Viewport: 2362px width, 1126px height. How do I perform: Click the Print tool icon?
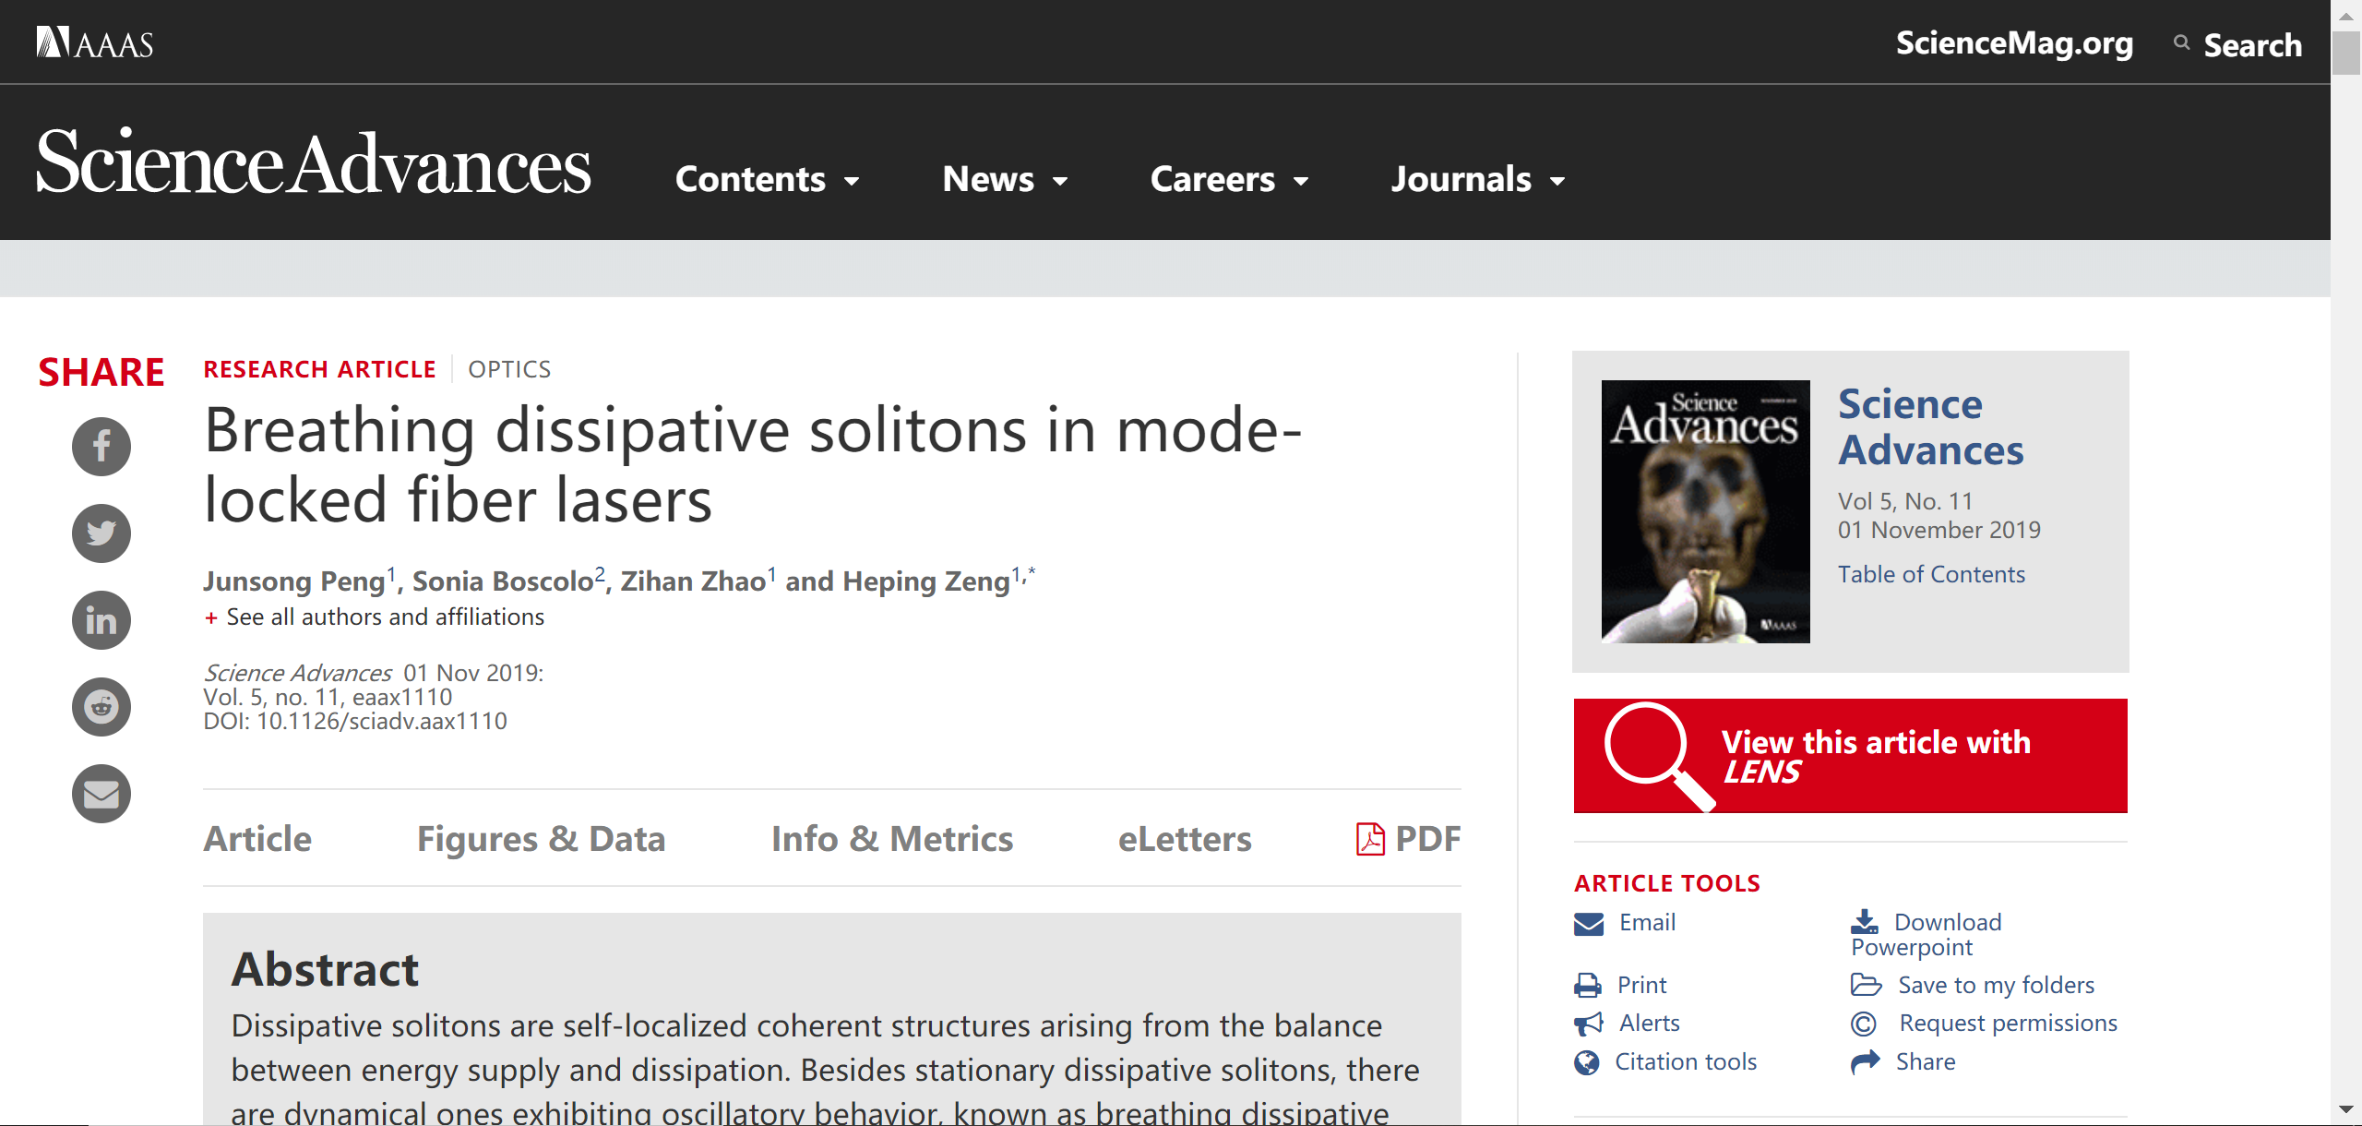pos(1588,986)
